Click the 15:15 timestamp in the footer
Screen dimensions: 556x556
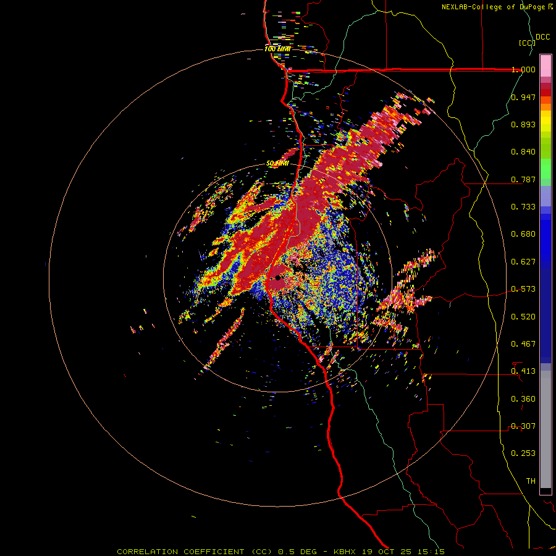coord(431,552)
